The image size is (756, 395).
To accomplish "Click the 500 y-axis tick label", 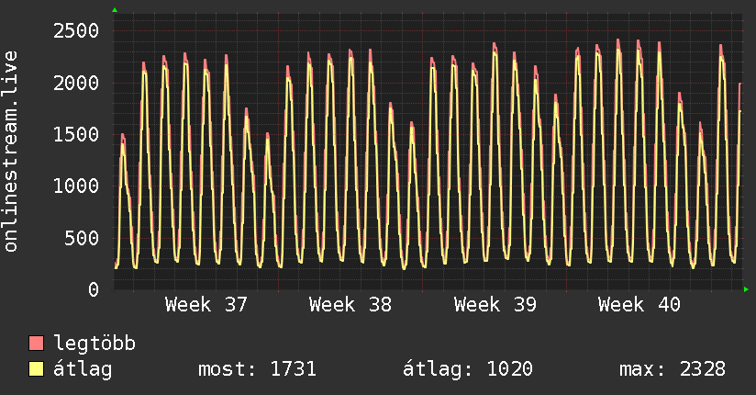I will 82,238.
